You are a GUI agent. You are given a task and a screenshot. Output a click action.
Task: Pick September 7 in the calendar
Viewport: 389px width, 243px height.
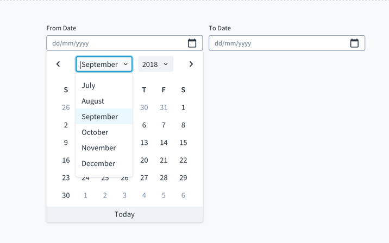pyautogui.click(x=164, y=125)
